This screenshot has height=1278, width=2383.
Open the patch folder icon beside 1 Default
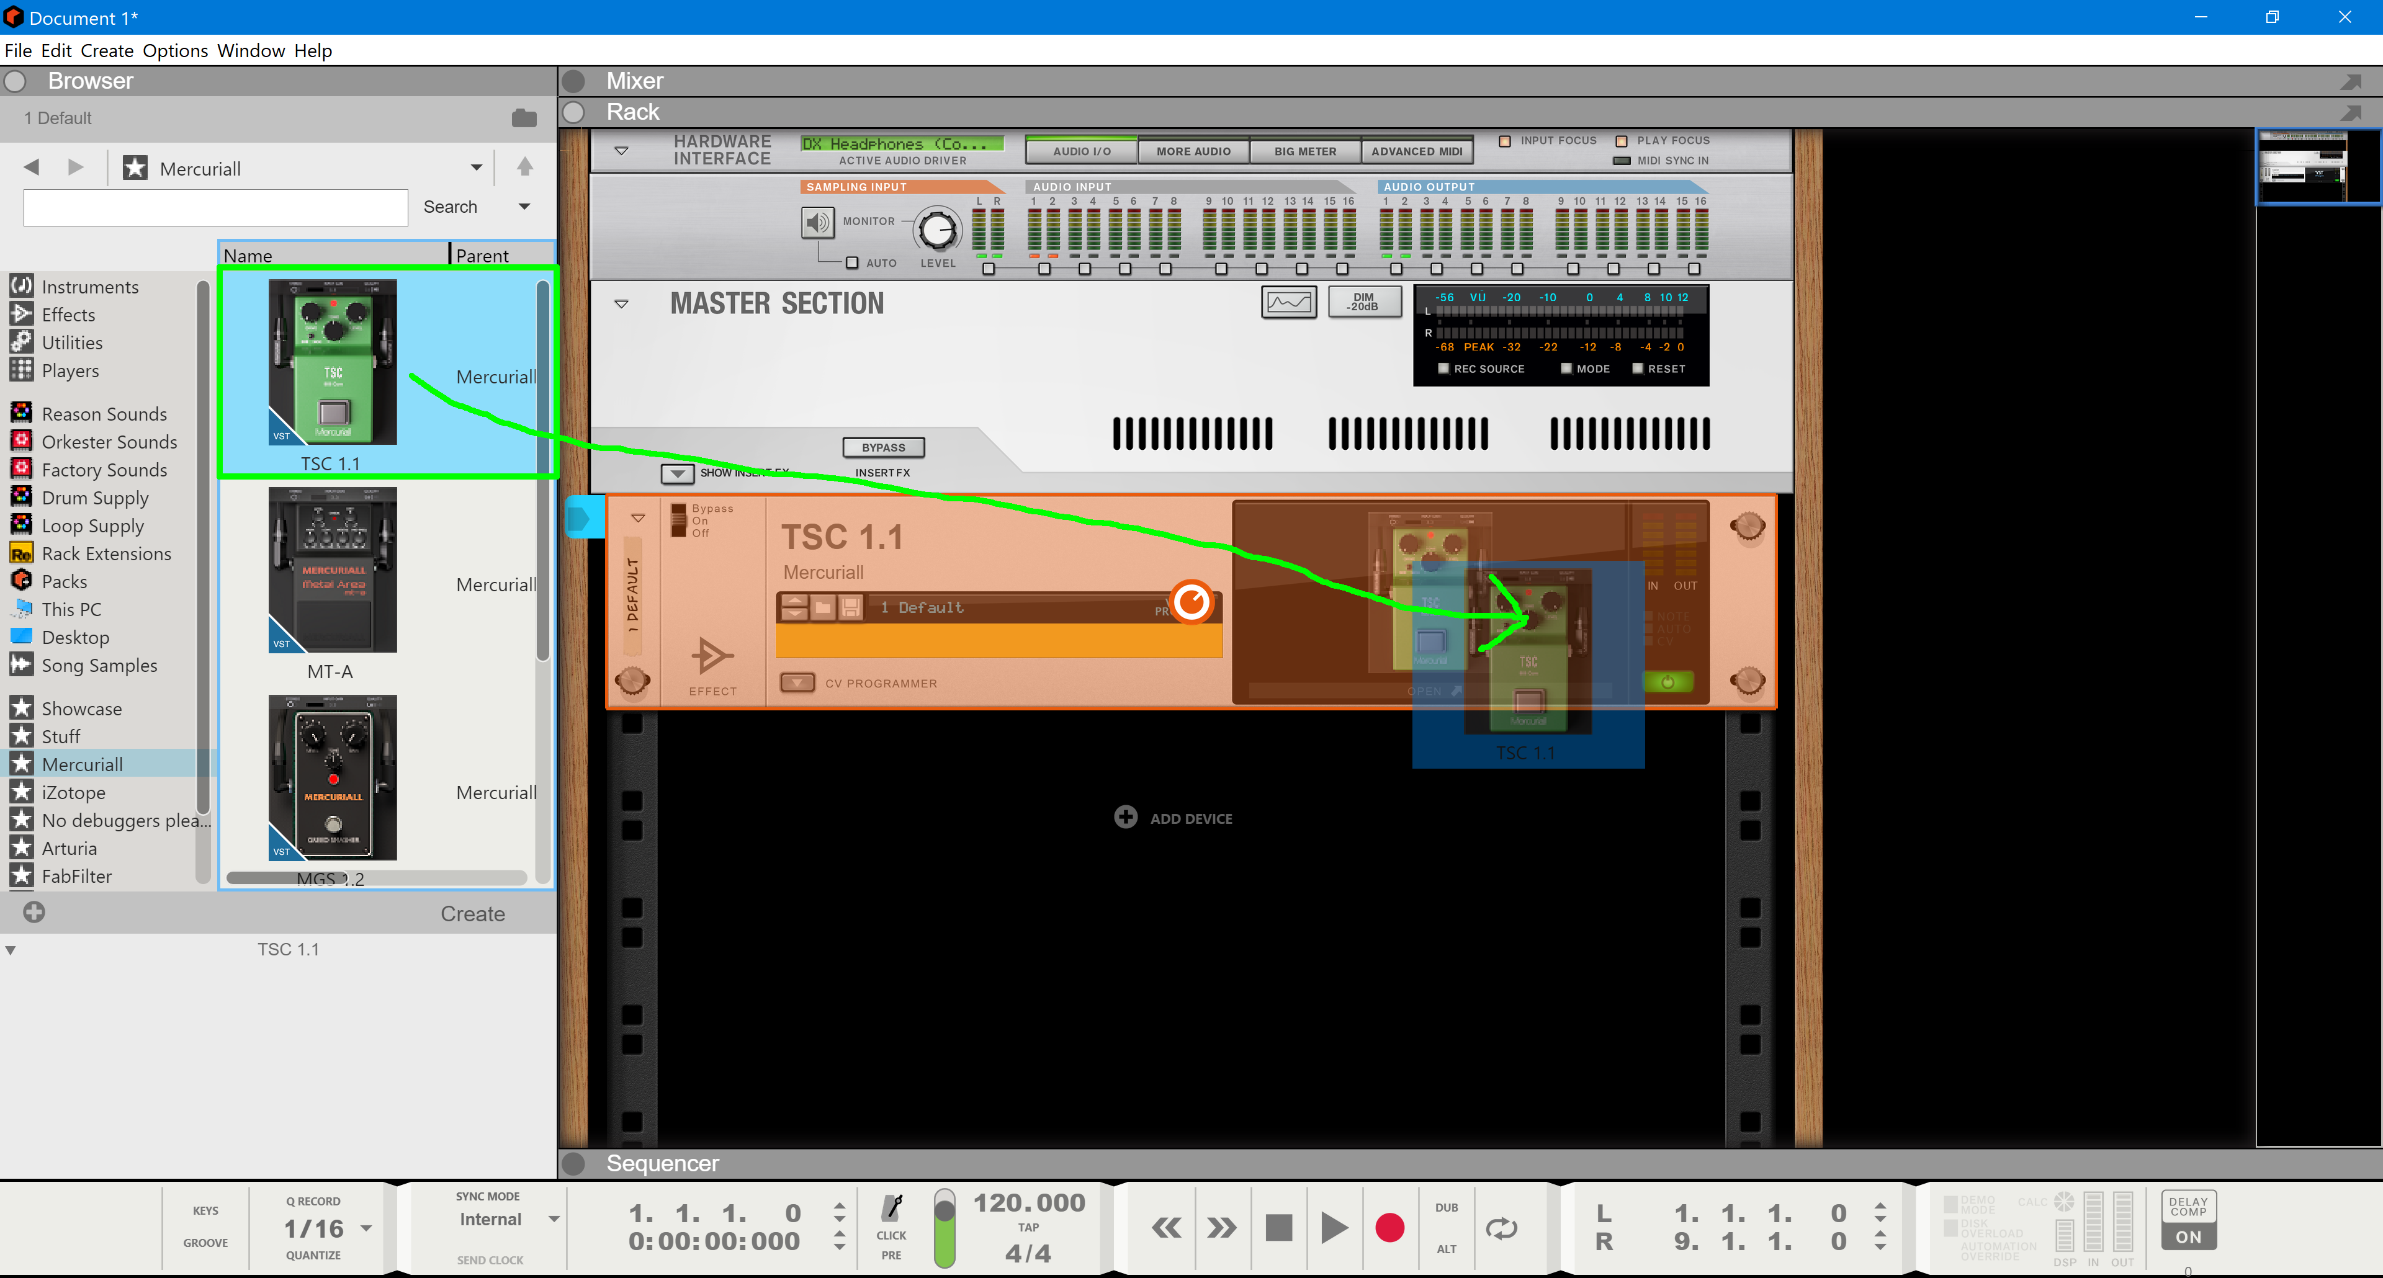coord(524,117)
